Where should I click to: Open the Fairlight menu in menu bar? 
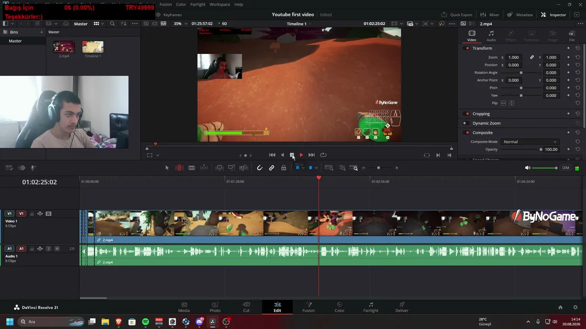click(198, 5)
